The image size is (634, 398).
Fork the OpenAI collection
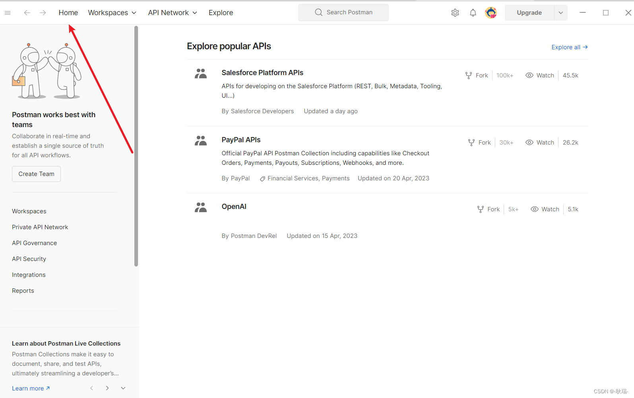pyautogui.click(x=489, y=209)
